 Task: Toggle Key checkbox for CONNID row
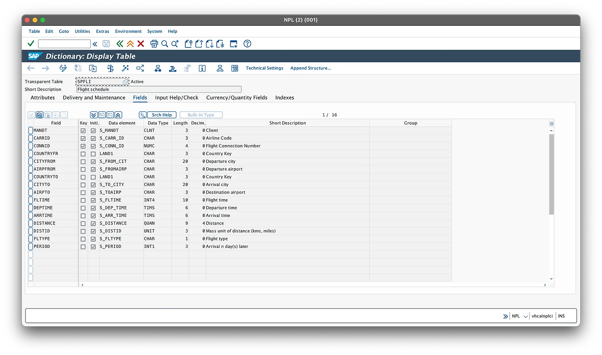[83, 146]
